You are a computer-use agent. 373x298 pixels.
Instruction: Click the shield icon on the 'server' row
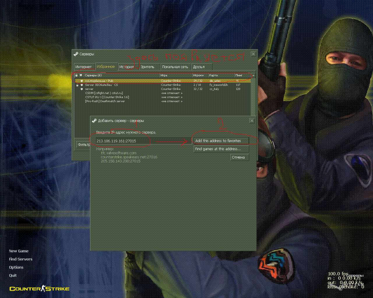click(x=82, y=89)
